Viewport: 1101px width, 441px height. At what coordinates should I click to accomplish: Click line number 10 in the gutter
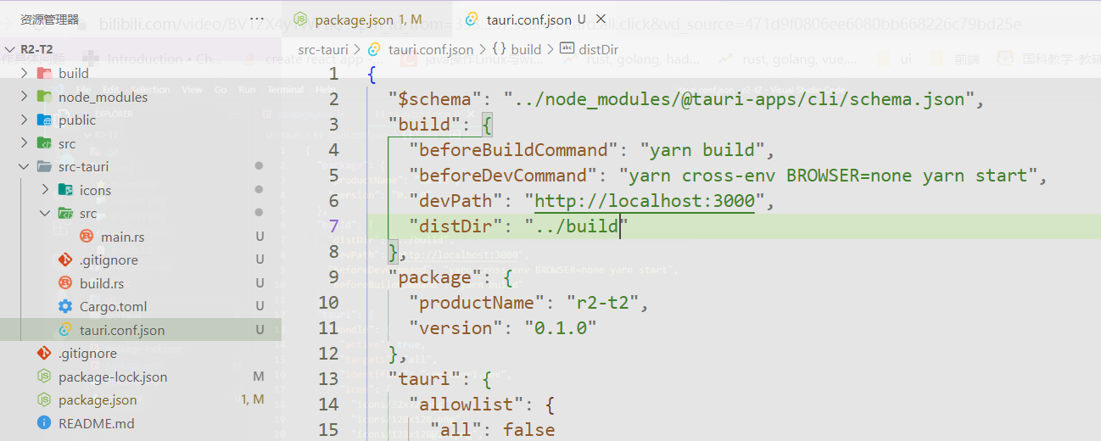pos(328,303)
